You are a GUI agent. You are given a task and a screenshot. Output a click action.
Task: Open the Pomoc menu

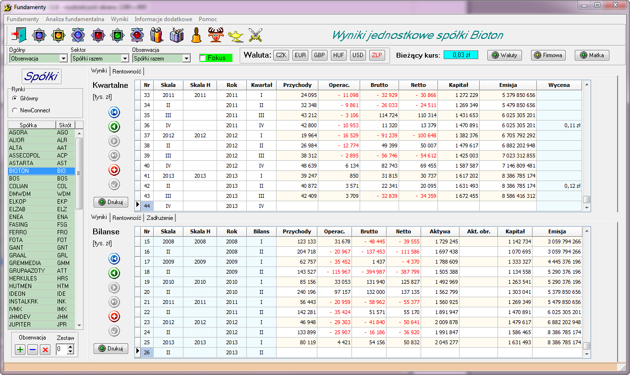pos(208,19)
